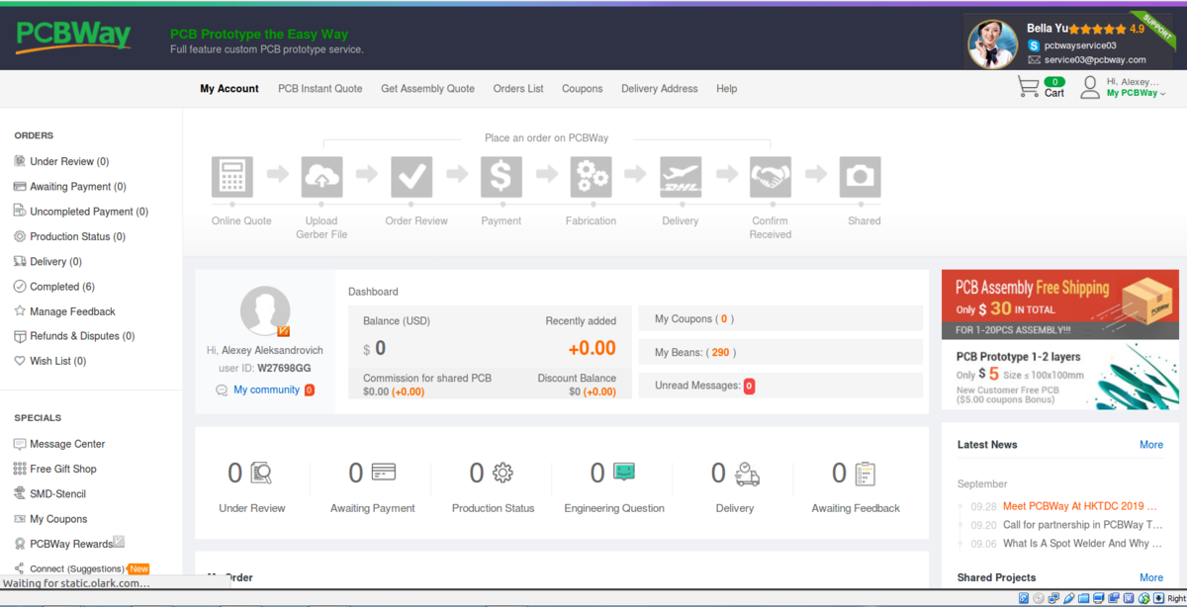Click My Beans 290 value
Viewport: 1187px width, 607px height.
click(x=720, y=352)
